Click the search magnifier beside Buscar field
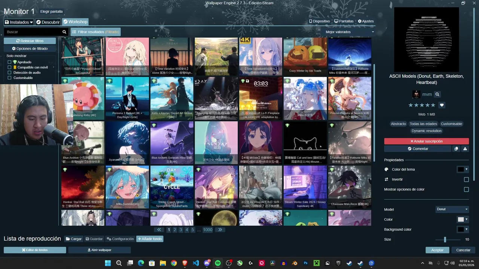This screenshot has width=479, height=269. coord(64,32)
